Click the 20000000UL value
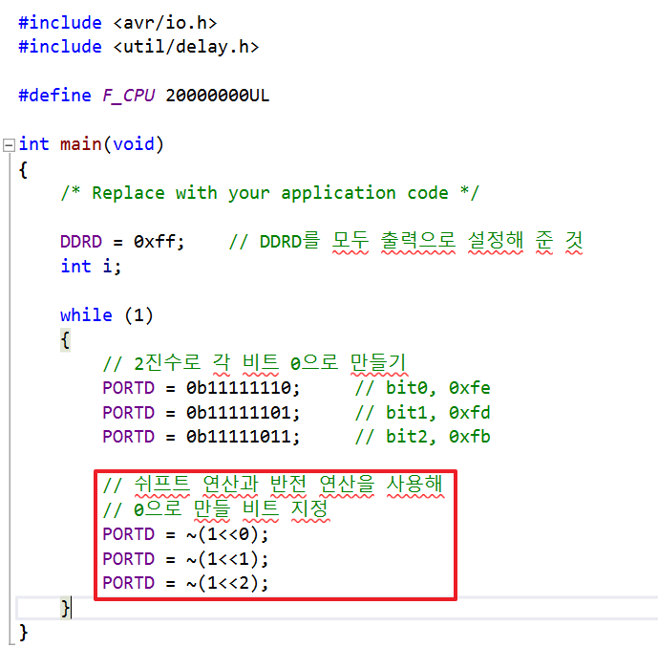The height and width of the screenshot is (648, 658). (x=218, y=96)
